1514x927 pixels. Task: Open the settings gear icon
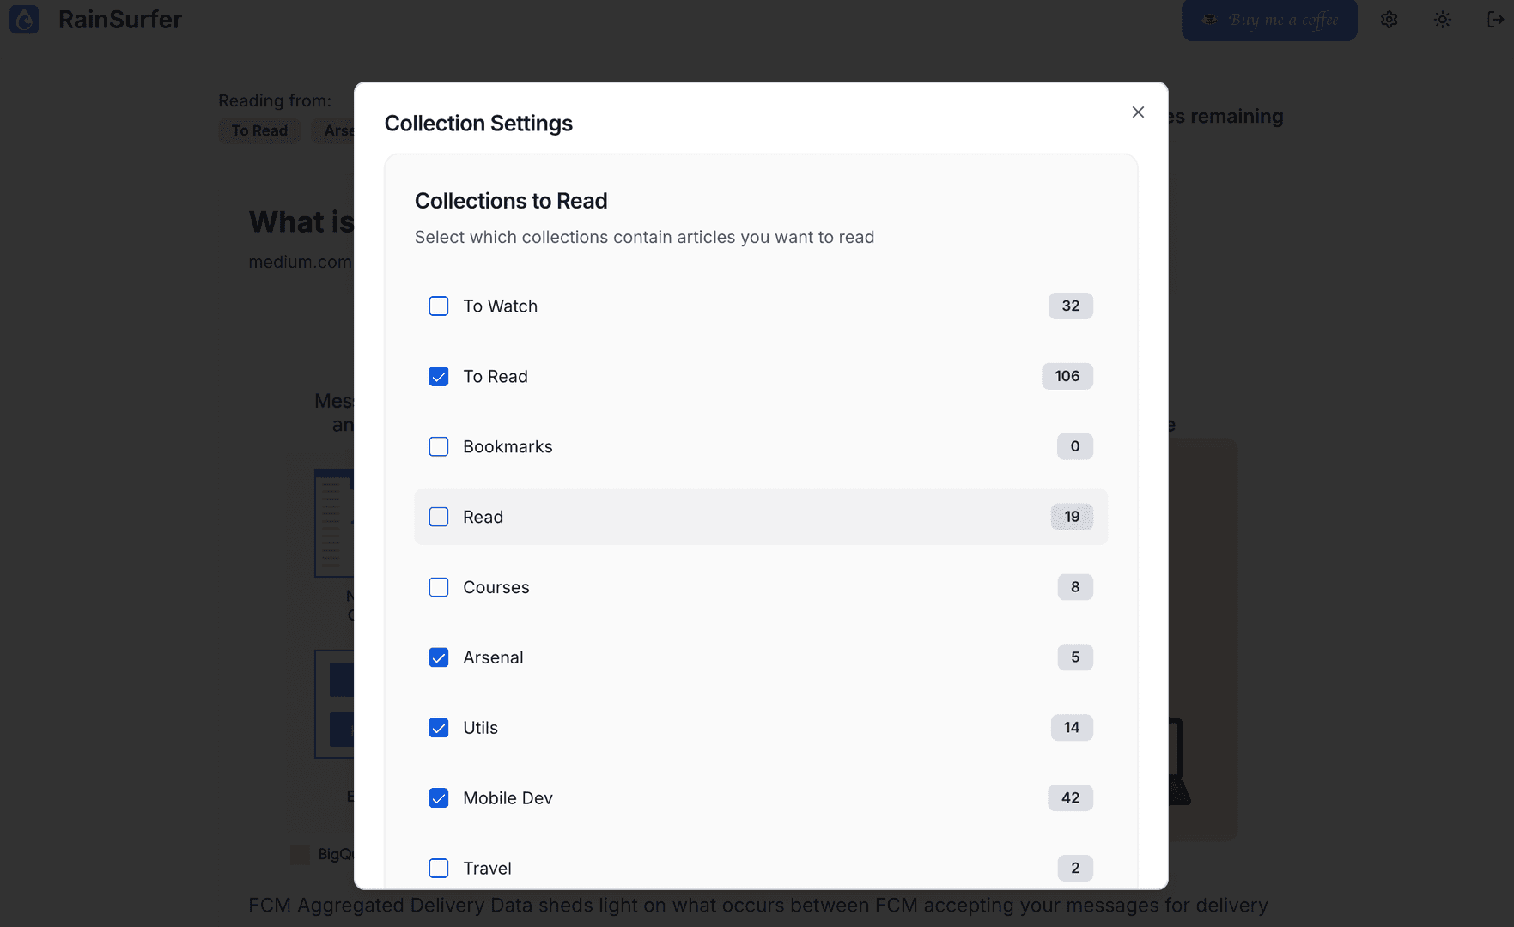pyautogui.click(x=1389, y=19)
